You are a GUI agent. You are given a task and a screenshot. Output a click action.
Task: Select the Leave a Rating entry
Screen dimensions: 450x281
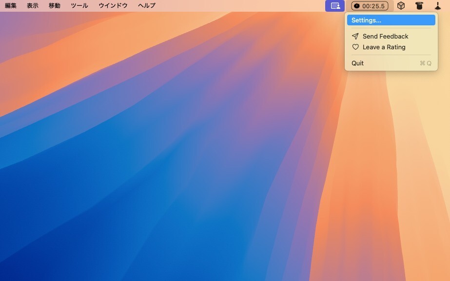[384, 47]
